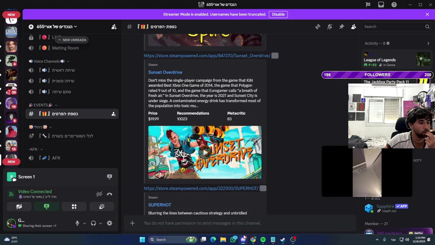Image resolution: width=435 pixels, height=245 pixels.
Task: Open the SUPERHOT Steam store link
Action: [201, 188]
